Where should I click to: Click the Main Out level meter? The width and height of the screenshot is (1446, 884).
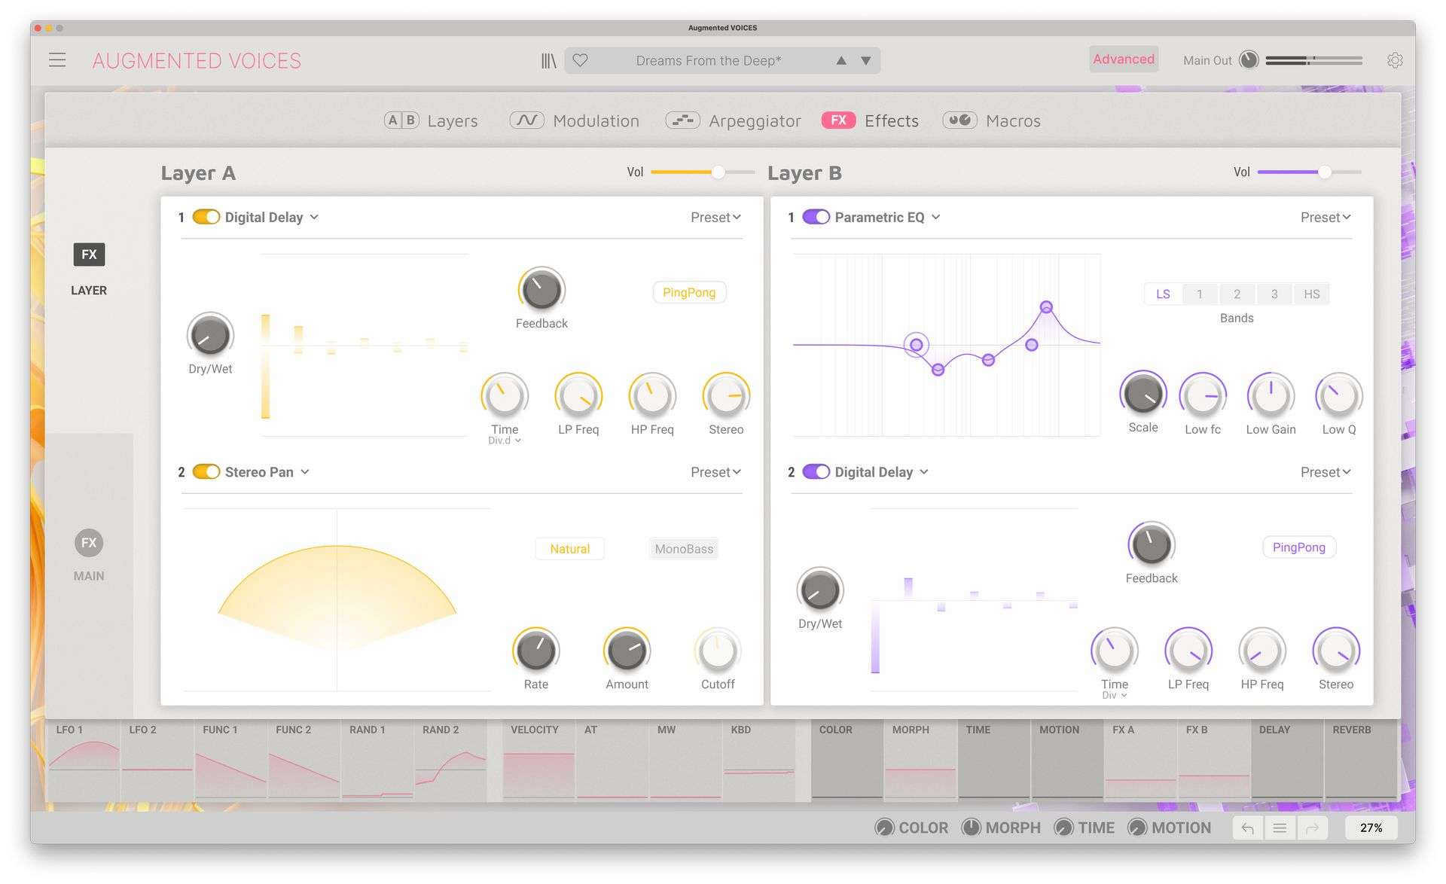[x=1314, y=59]
